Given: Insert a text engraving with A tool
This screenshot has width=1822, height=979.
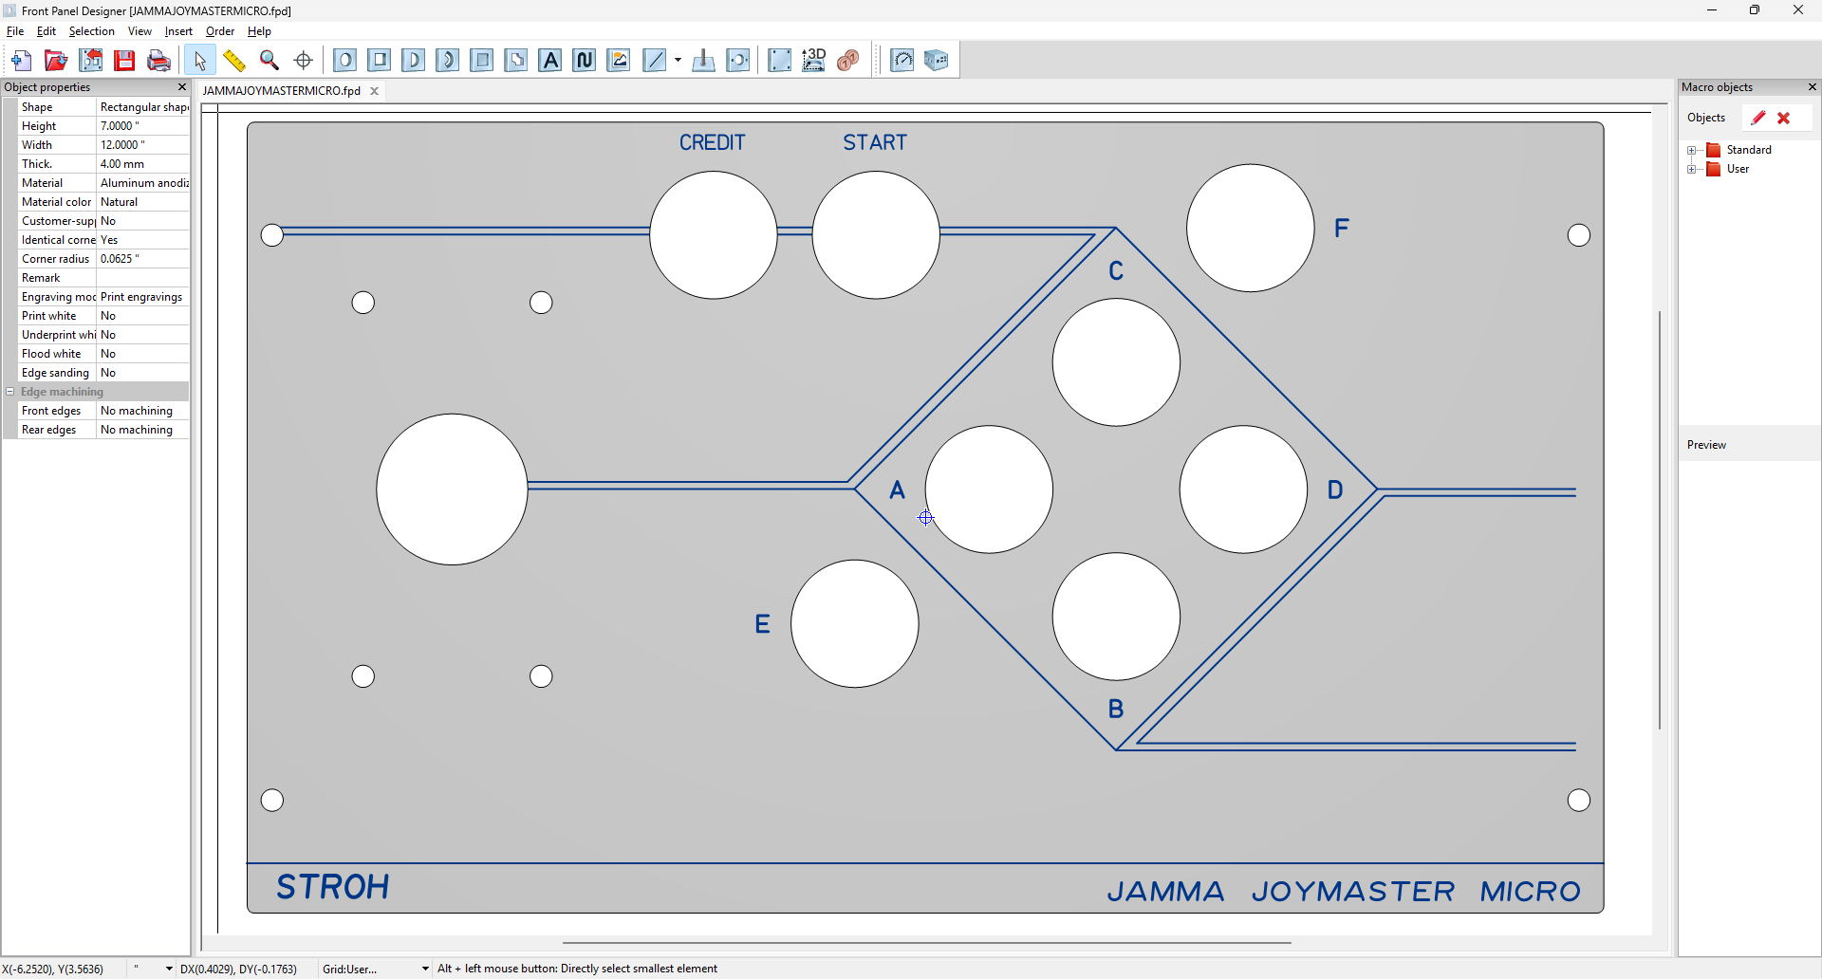Looking at the screenshot, I should pos(550,61).
